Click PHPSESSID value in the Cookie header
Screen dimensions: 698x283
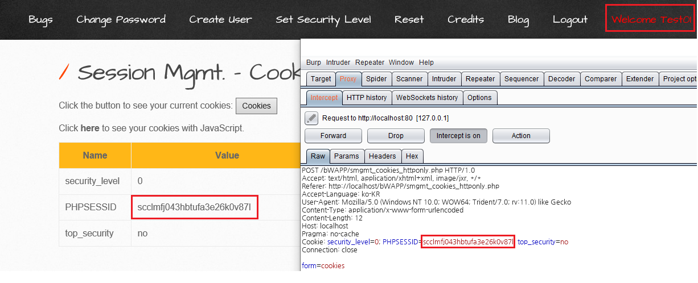[468, 242]
